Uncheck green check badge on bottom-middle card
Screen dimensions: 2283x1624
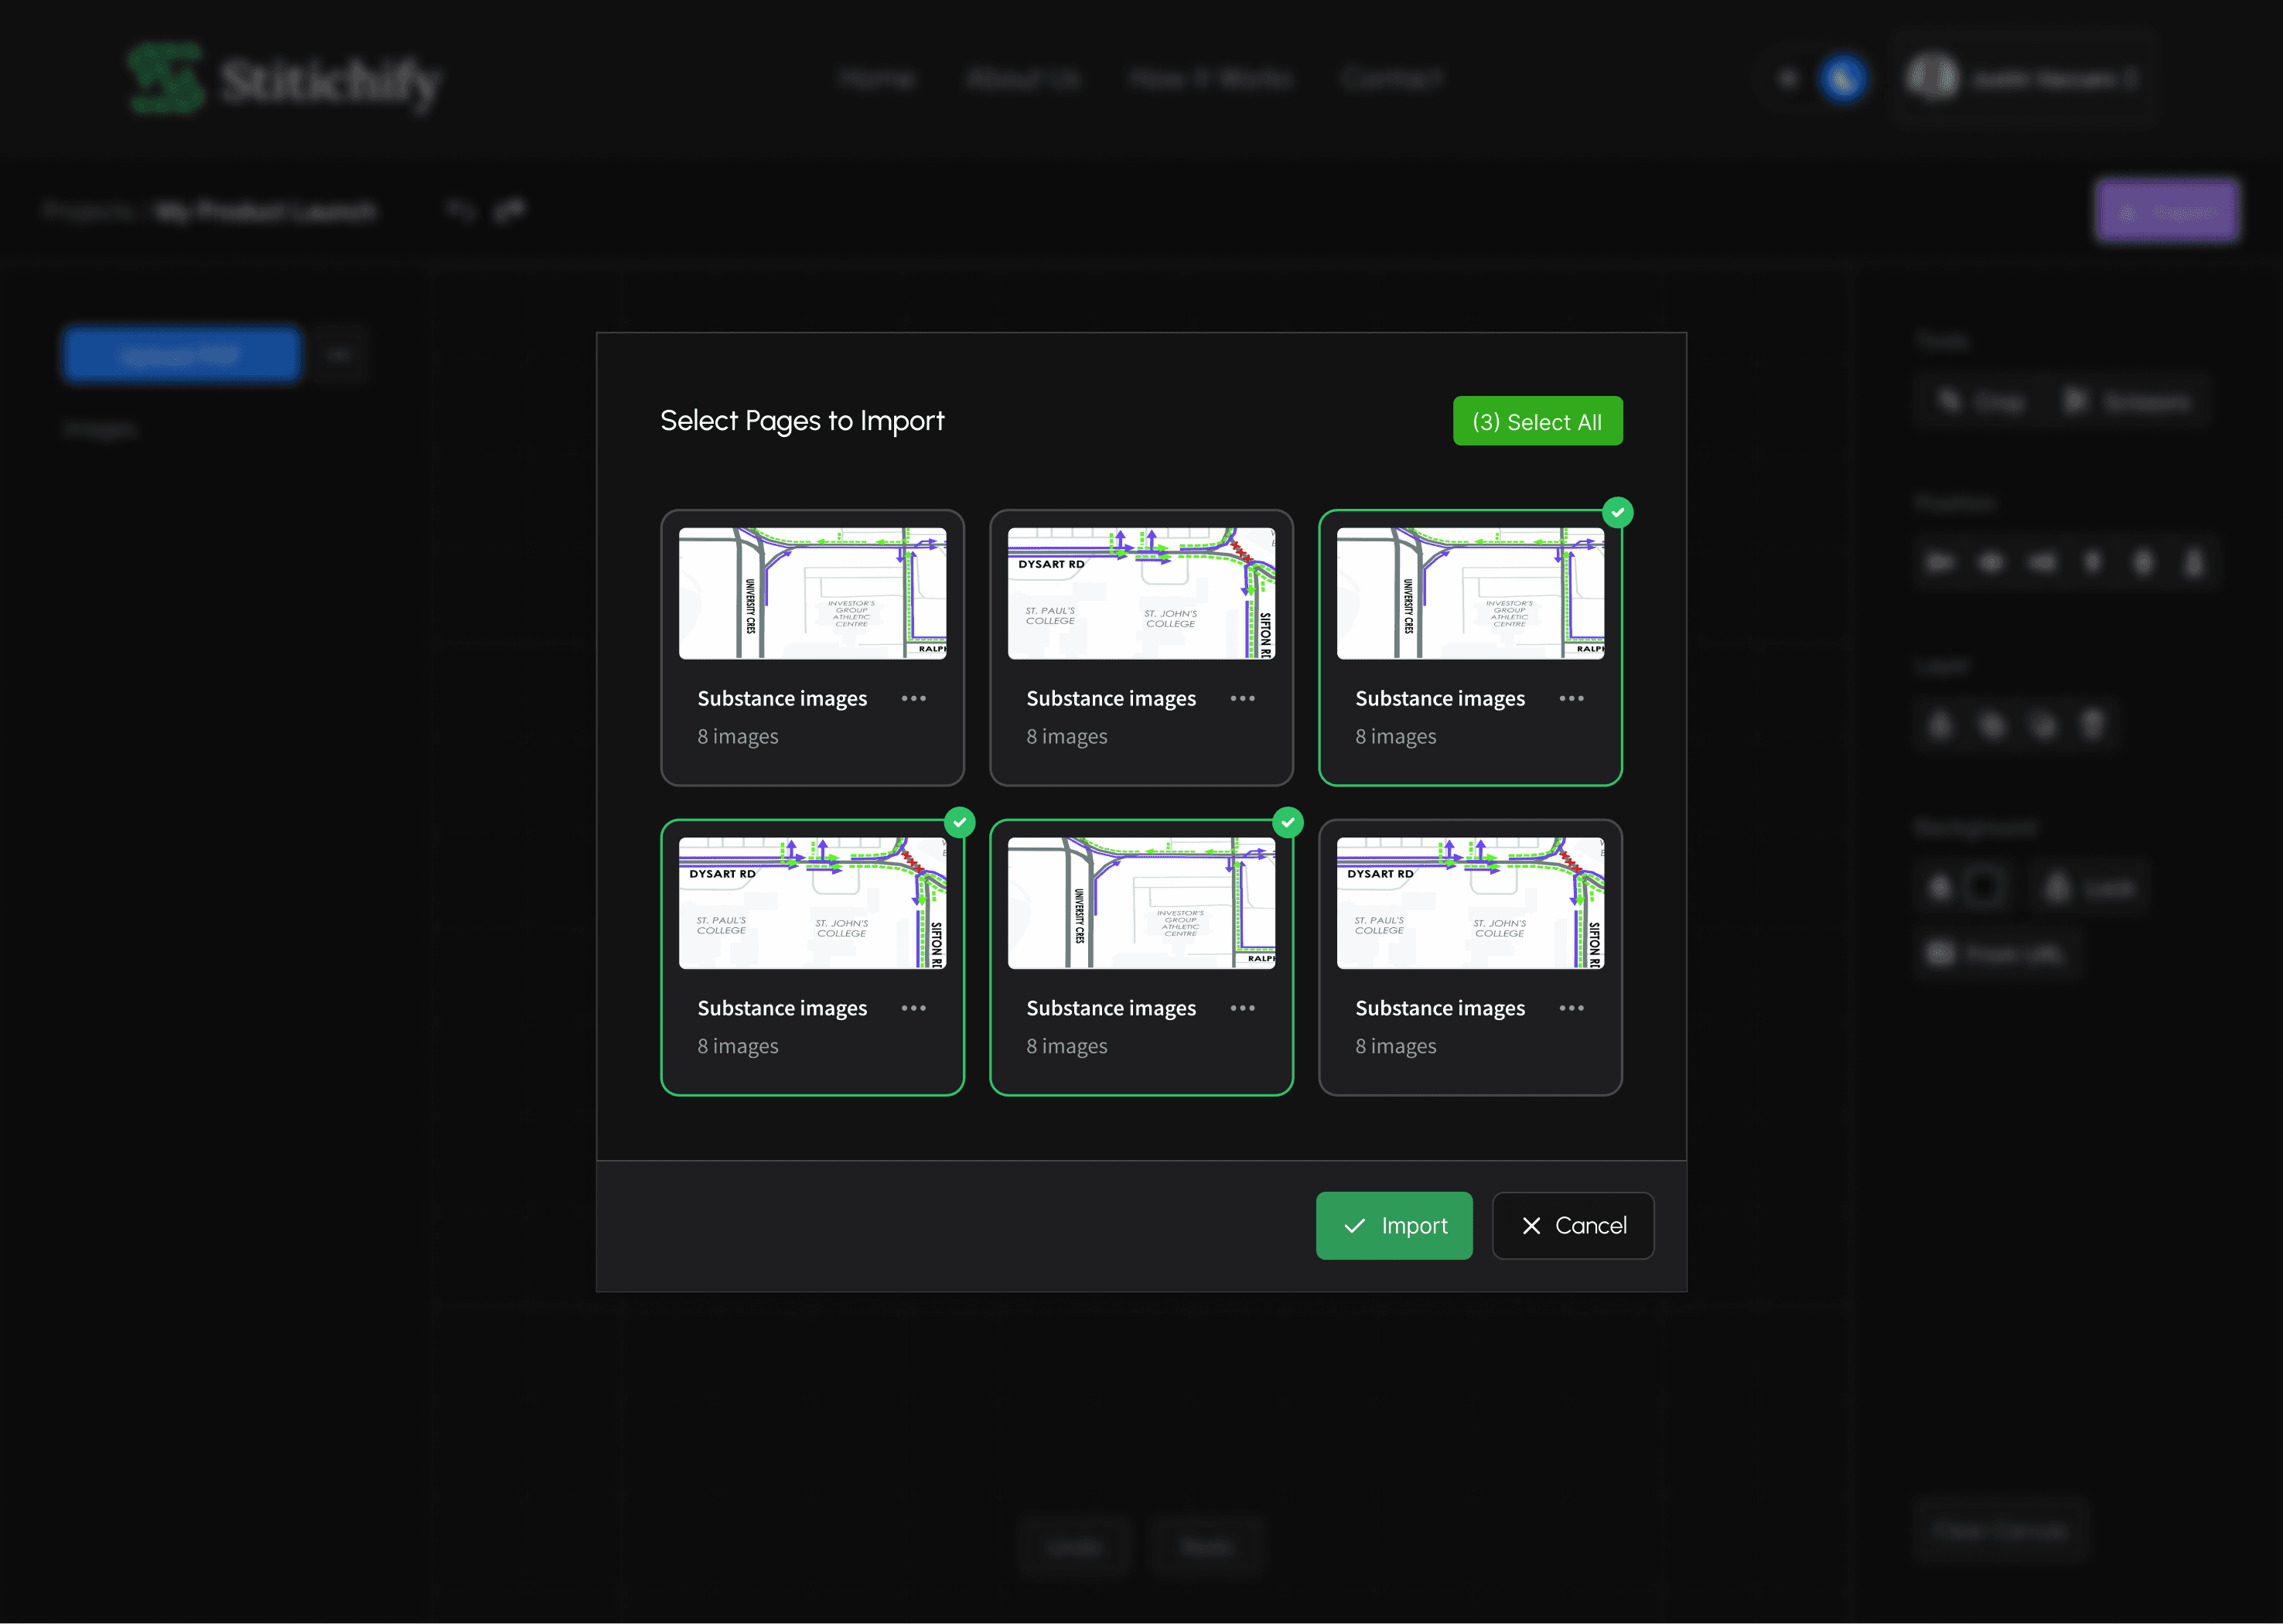pos(1288,822)
